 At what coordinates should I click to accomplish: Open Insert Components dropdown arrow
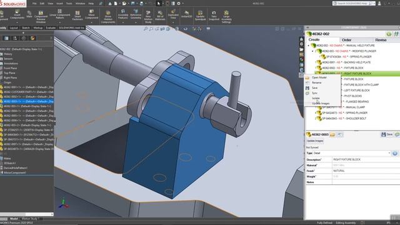[17, 22]
